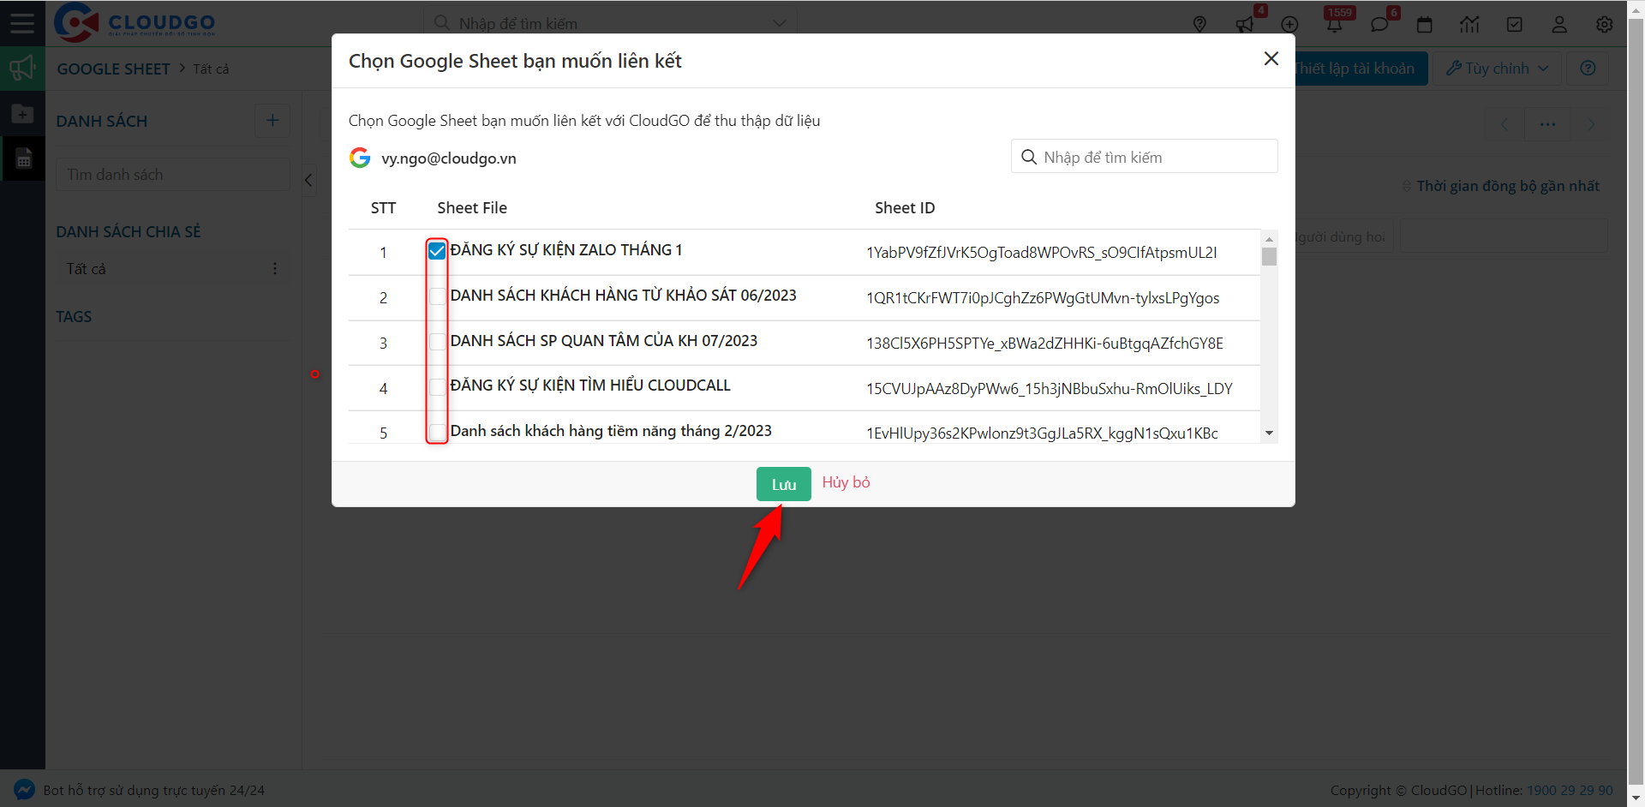Select Tất cả in shared lists
The width and height of the screenshot is (1645, 807).
(x=87, y=269)
